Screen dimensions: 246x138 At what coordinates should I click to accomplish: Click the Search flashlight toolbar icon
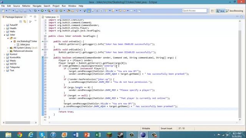(x=77, y=11)
